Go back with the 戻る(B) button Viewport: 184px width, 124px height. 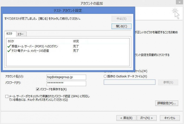[x=126, y=118]
